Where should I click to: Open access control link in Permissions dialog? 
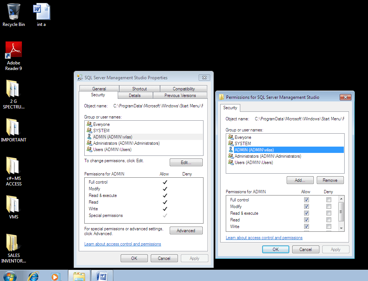point(264,237)
